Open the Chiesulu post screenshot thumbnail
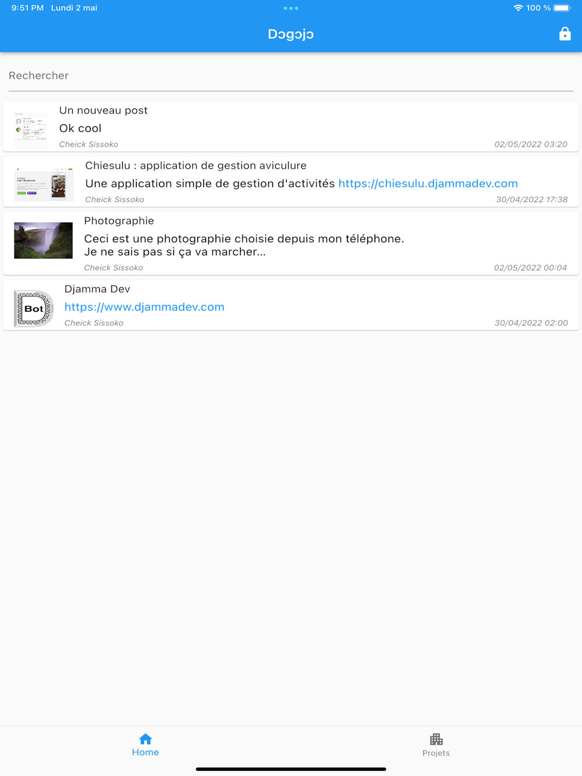Screen dimensions: 582x776 44,183
